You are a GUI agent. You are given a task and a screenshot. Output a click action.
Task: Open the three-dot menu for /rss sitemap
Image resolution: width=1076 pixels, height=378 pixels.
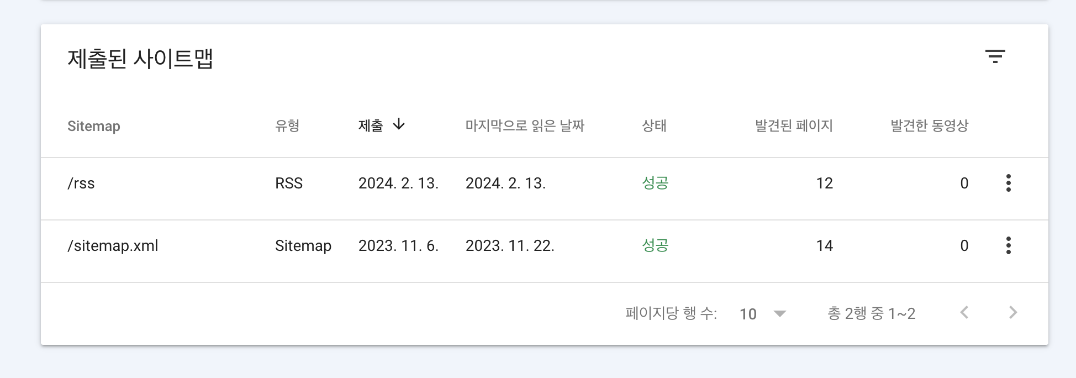pyautogui.click(x=1009, y=183)
